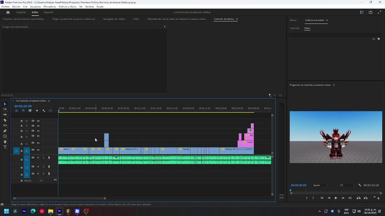Screen dimensions: 385x216
Task: Switch to the Examinar tab
Action: pos(295,28)
